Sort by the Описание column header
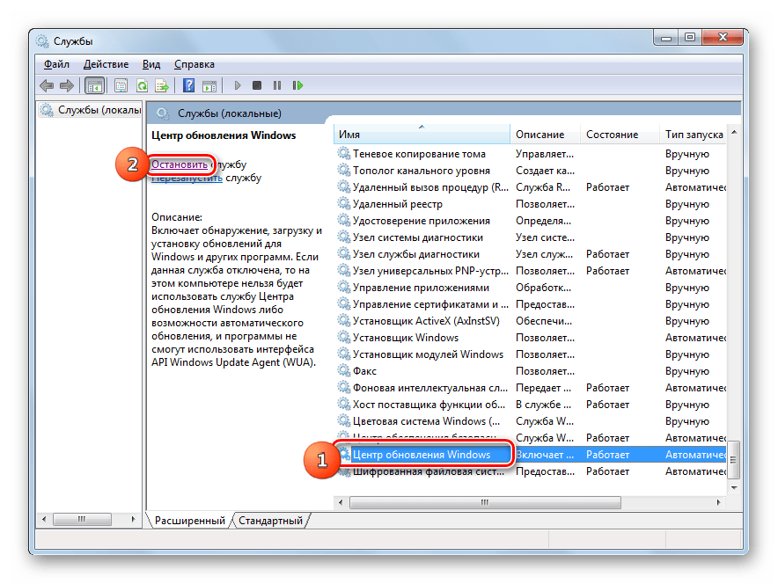Viewport: 778px width, 584px height. [545, 135]
